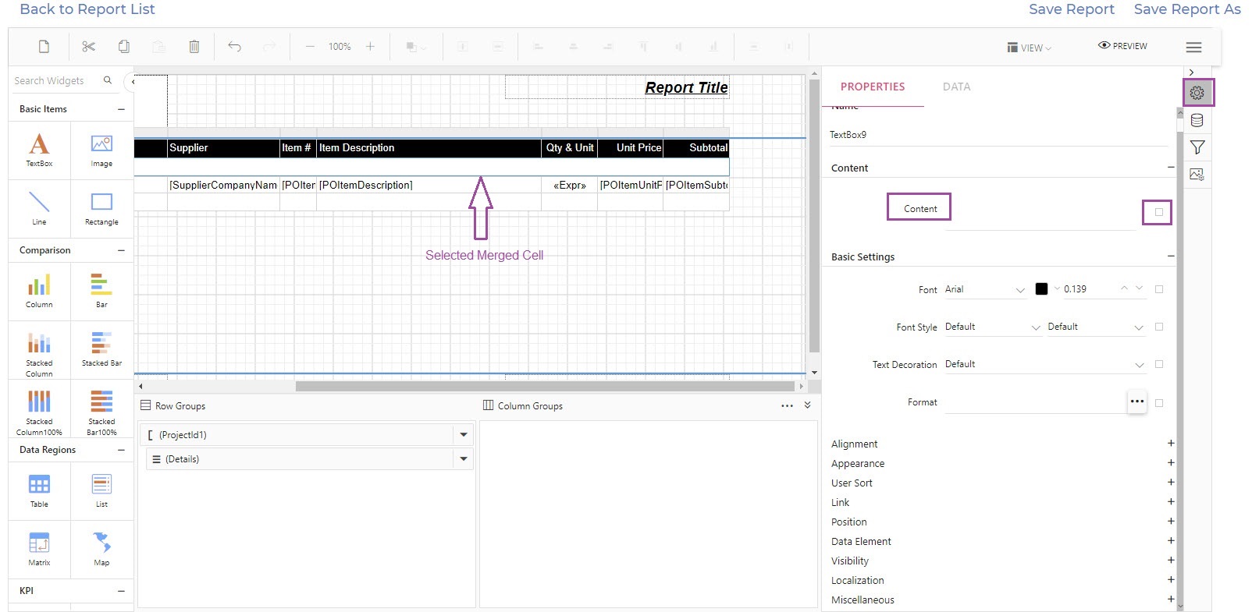Click the Report Title text box
Image resolution: width=1252 pixels, height=612 pixels.
pyautogui.click(x=617, y=87)
